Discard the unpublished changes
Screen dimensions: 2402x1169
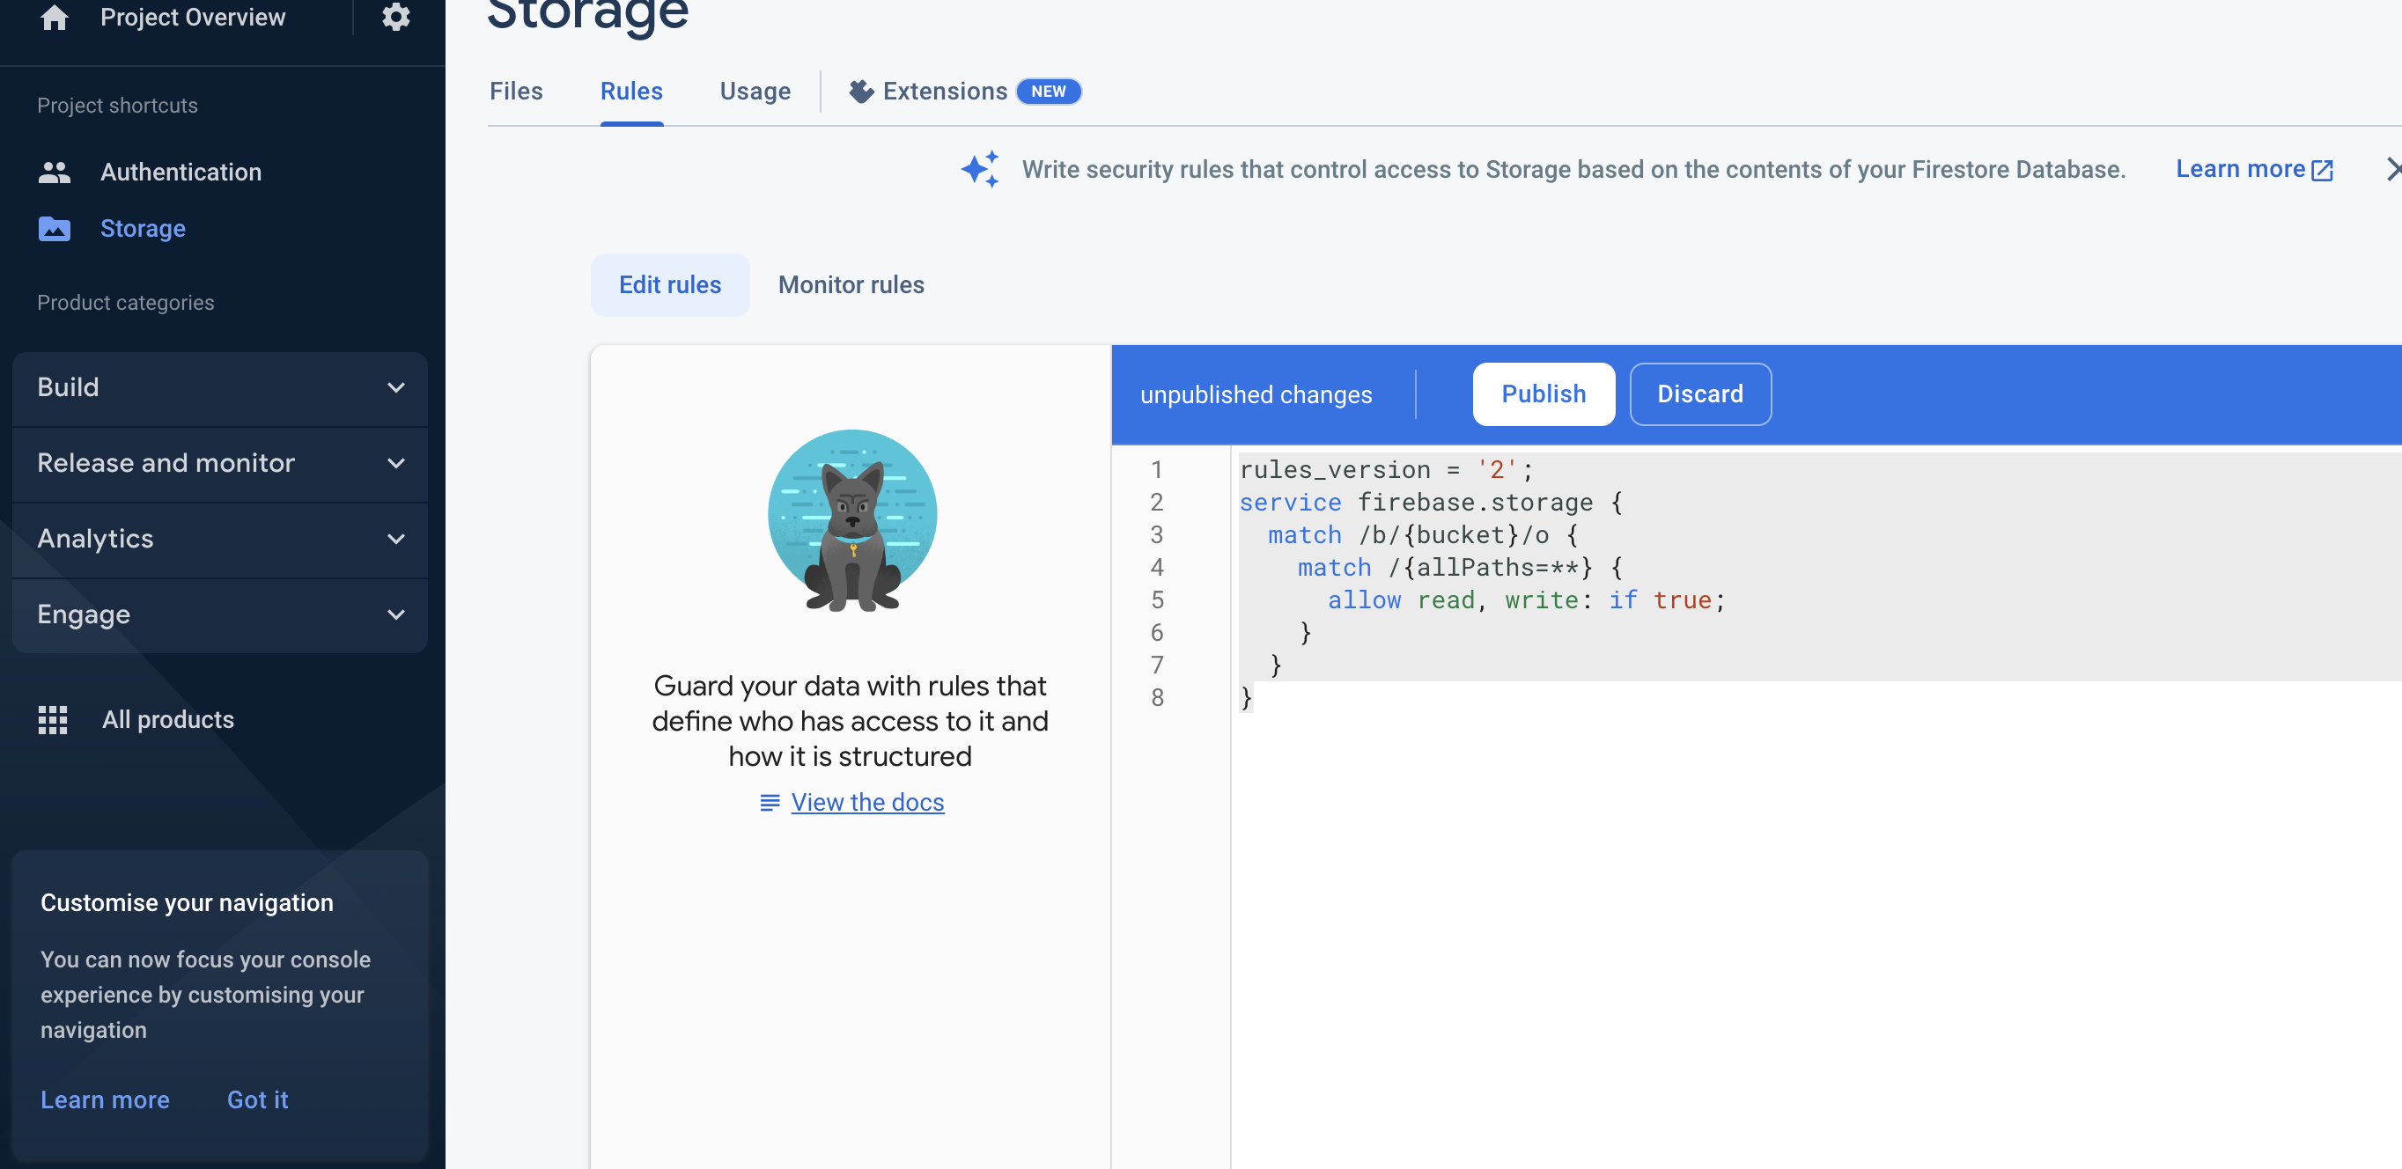(1699, 394)
